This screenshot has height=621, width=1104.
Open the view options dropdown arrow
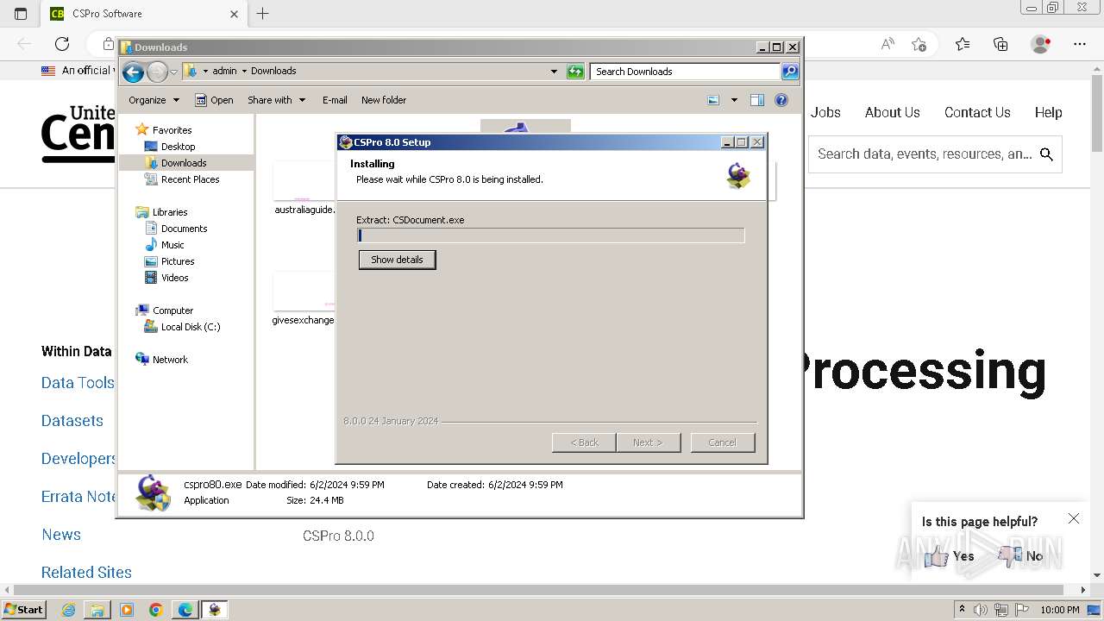click(x=734, y=100)
